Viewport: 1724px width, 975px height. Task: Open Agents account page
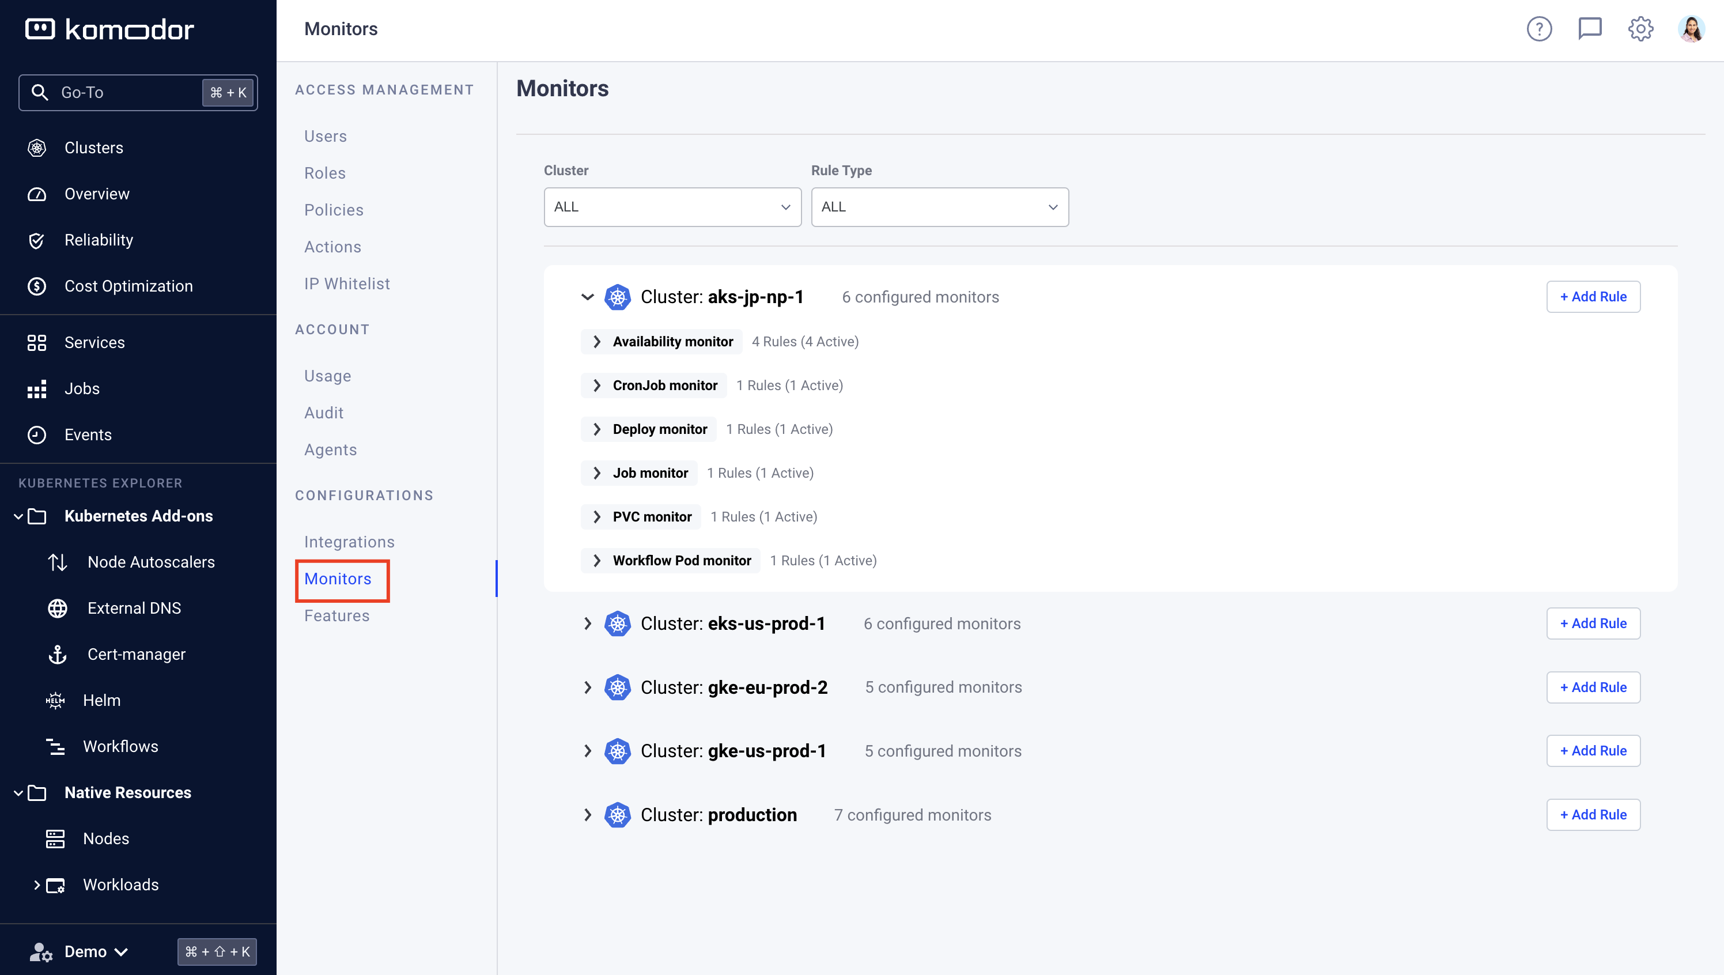tap(330, 450)
